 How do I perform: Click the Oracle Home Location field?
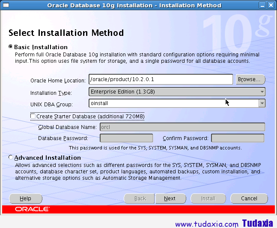[x=161, y=79]
